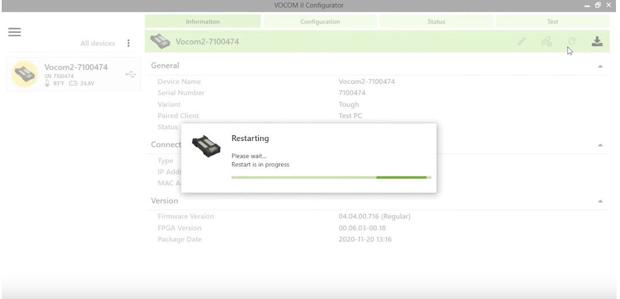
Task: Click the Vocom2 device thumbnail in sidebar
Action: [x=25, y=74]
